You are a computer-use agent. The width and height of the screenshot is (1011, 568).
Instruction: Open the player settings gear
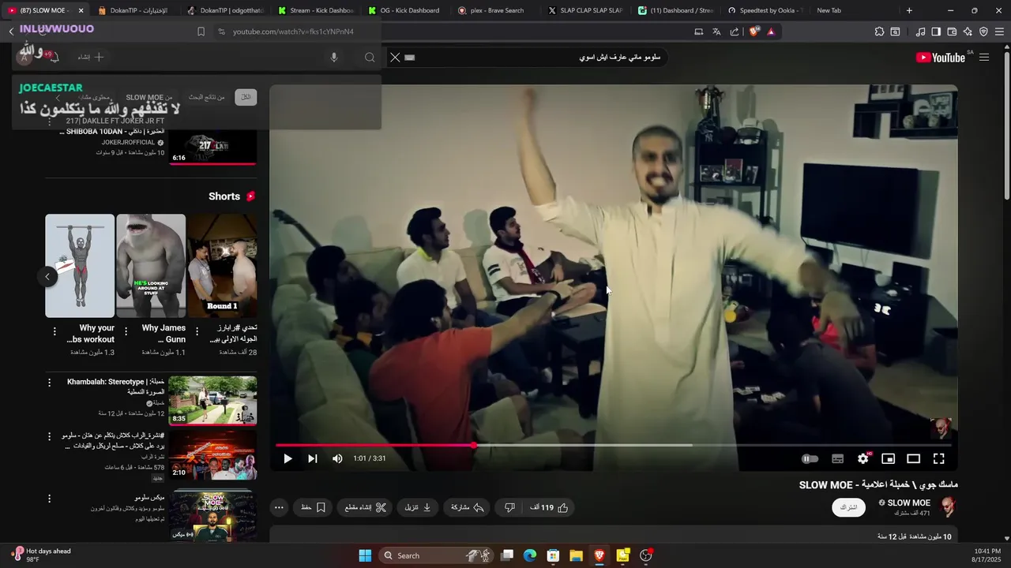tap(863, 458)
